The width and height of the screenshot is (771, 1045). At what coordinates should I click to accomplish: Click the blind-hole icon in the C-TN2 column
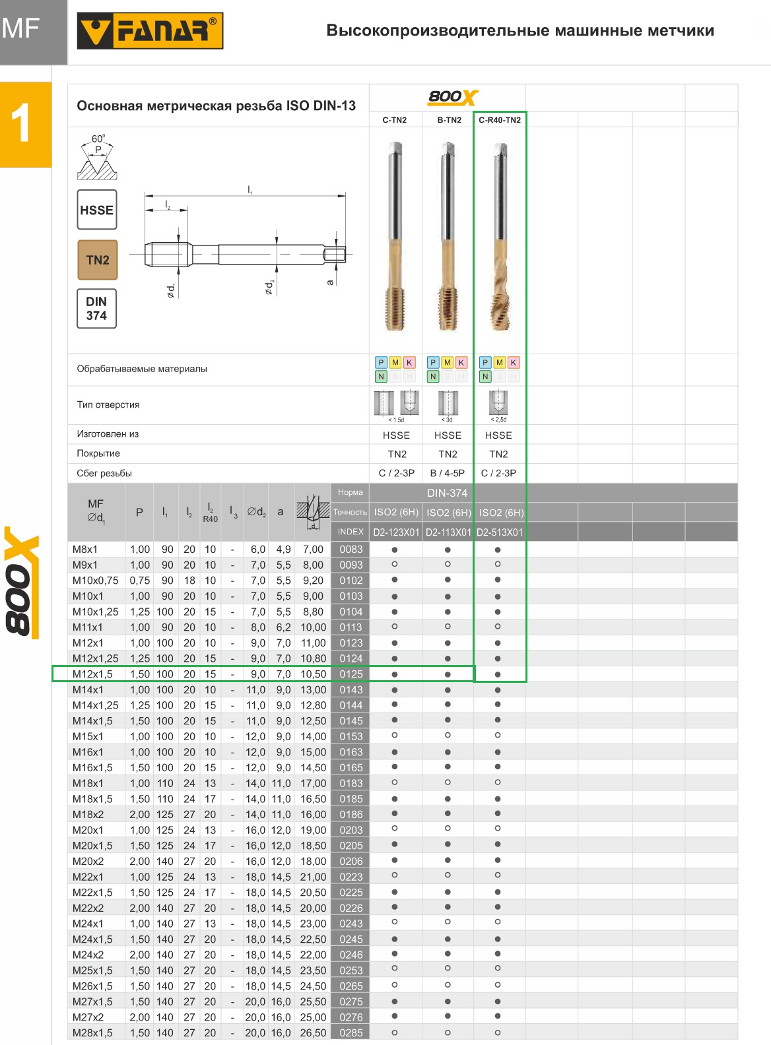coord(409,402)
